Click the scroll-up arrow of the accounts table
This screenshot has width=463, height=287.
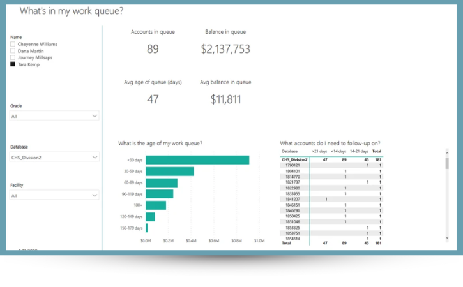(446, 152)
